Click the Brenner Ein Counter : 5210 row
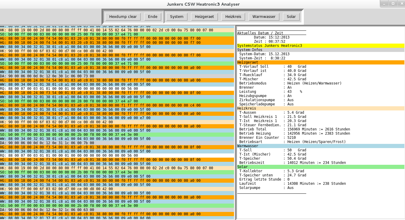Image resolution: width=405 pixels, height=220 pixels. (x=268, y=138)
